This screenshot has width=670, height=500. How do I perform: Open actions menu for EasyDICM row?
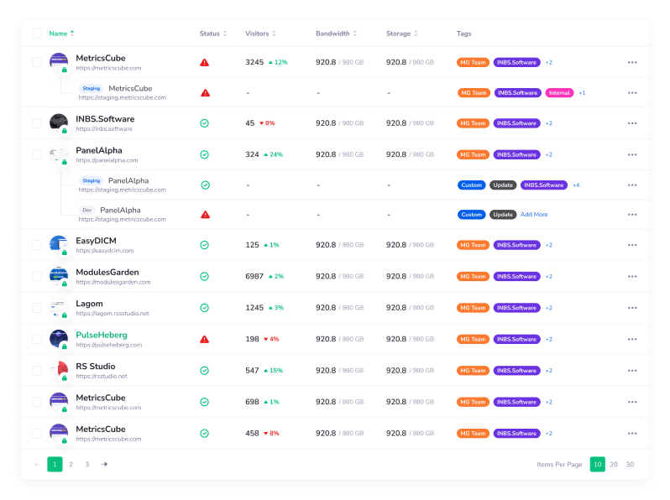tap(632, 245)
